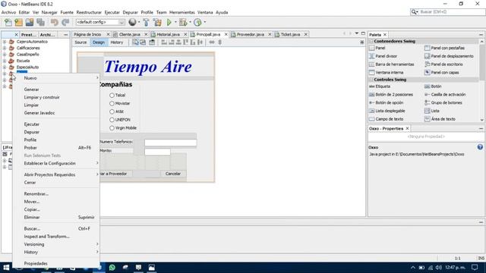Run the project with green play icon
Screen dimensions: 486x273
pyautogui.click(x=169, y=22)
